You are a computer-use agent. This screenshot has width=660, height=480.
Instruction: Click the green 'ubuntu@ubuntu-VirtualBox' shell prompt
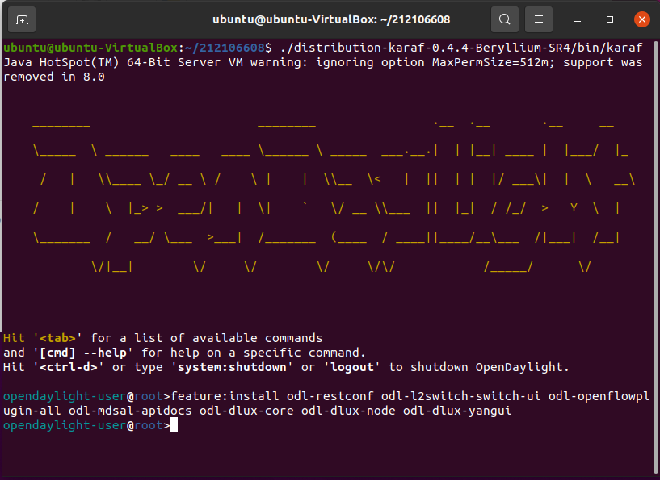coord(90,48)
